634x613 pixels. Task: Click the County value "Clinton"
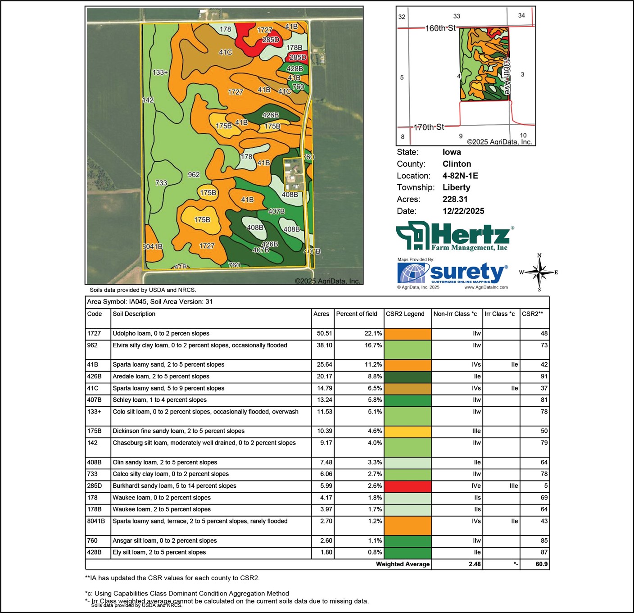[x=457, y=164]
